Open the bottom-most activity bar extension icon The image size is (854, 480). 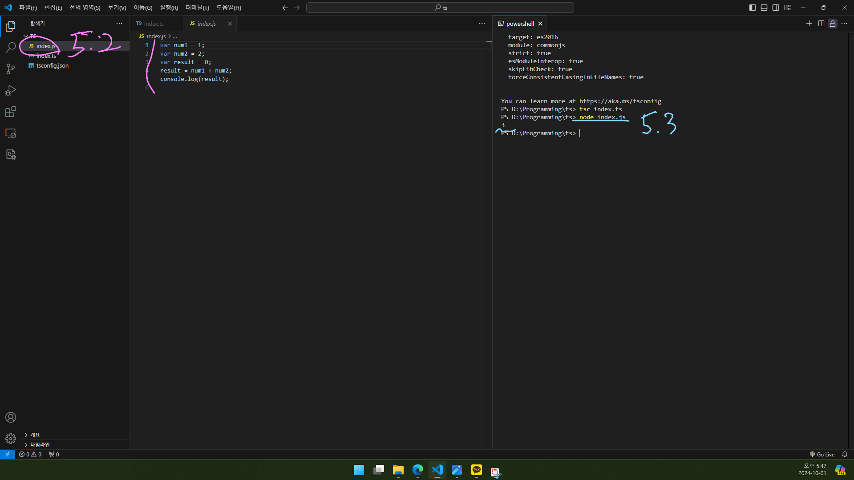pos(11,154)
